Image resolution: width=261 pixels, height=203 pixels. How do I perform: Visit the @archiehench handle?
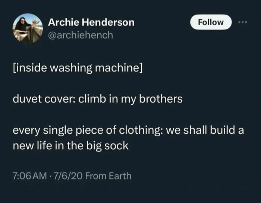tap(81, 35)
